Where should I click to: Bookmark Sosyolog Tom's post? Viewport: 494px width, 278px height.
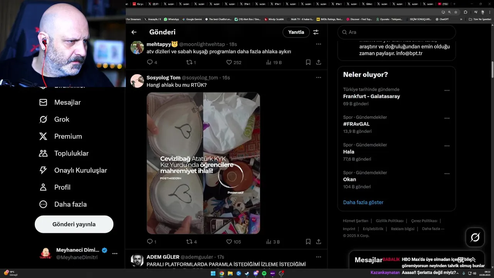click(308, 242)
